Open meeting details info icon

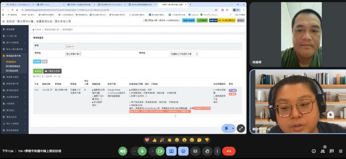click(314, 151)
